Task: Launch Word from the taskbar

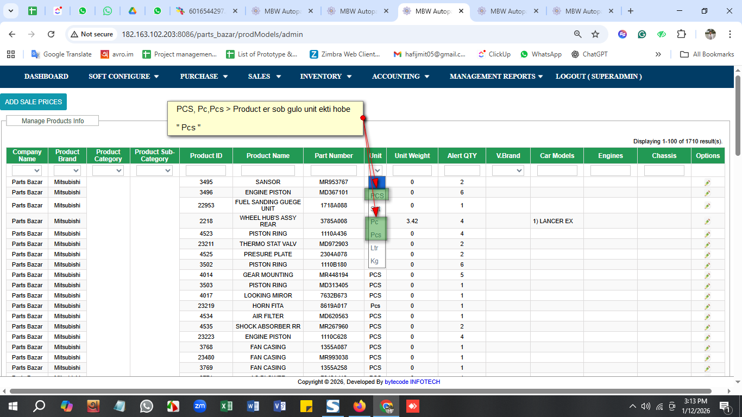Action: pos(253,406)
